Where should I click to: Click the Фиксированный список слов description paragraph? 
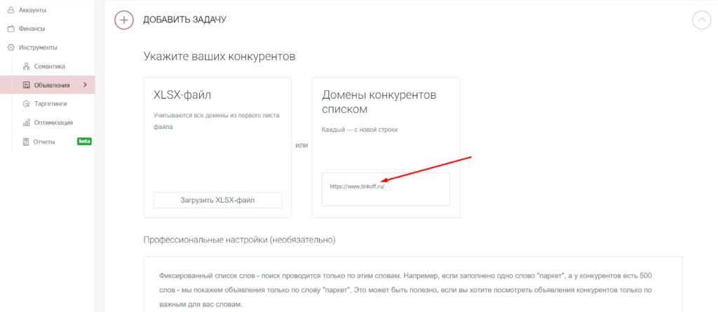point(405,290)
